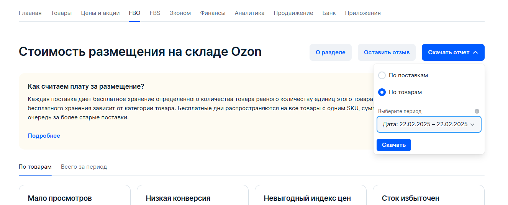
Task: Open the Банк navigation item
Action: pos(329,13)
